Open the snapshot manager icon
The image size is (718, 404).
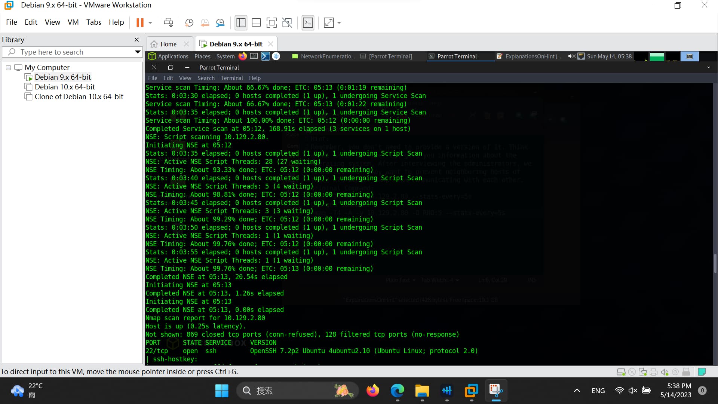pos(220,23)
